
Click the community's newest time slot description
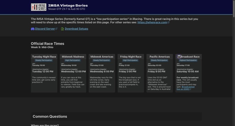pyautogui.click(x=44, y=80)
